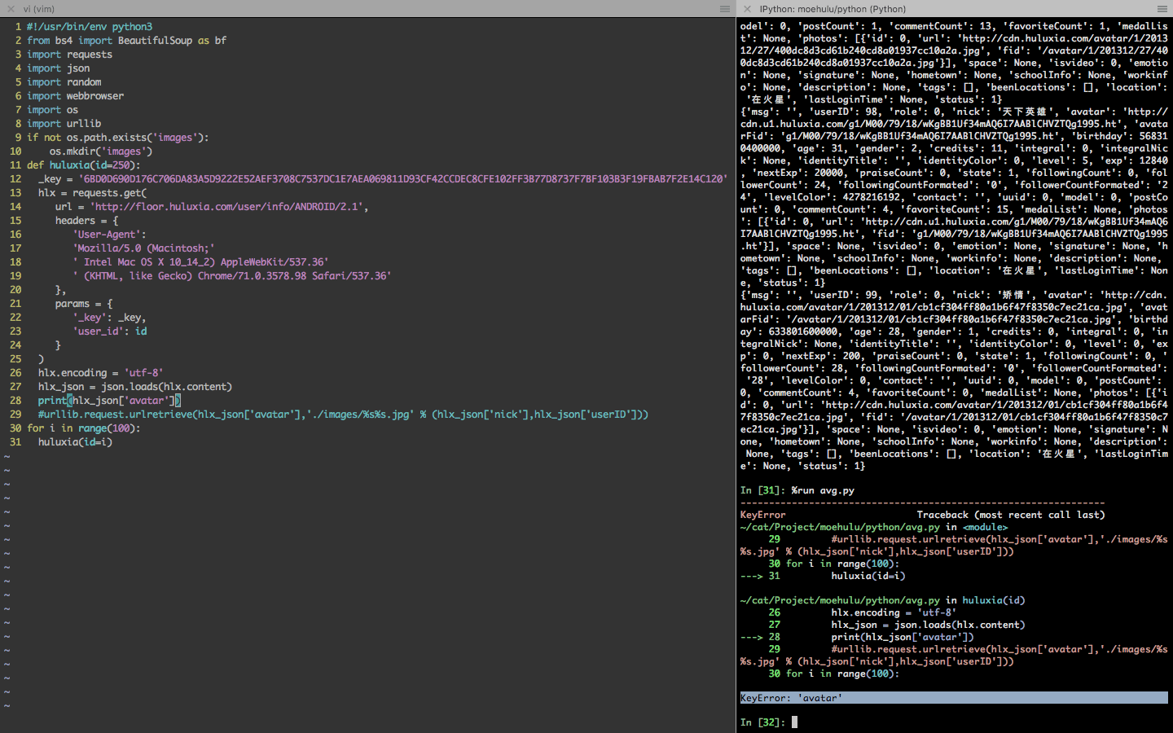Click the long _key hex string on line 12
The image size is (1173, 733).
click(367, 178)
